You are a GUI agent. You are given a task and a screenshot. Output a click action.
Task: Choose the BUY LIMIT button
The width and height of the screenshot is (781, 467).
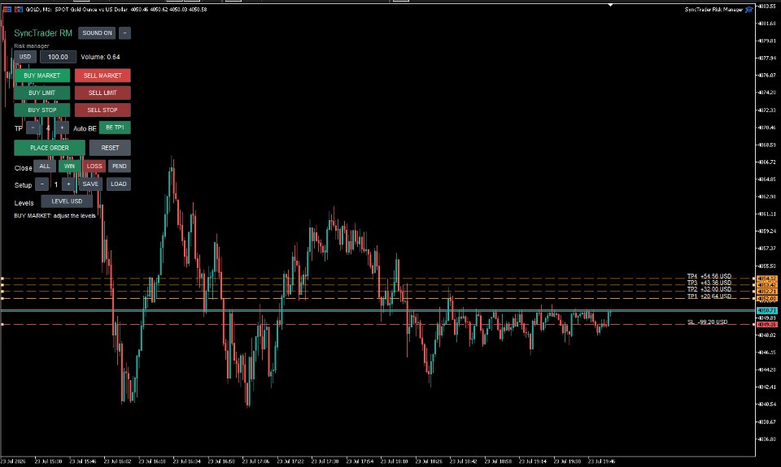coord(41,93)
